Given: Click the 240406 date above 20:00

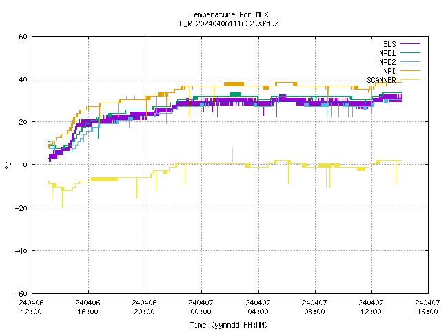Looking at the screenshot, I should click(144, 303).
